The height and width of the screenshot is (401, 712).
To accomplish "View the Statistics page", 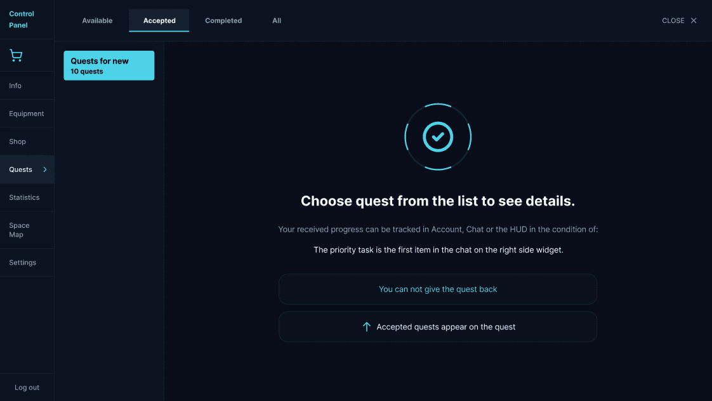I will [x=27, y=197].
